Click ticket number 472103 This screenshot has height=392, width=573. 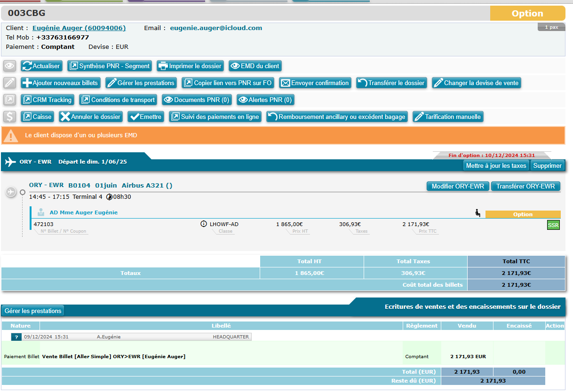[43, 224]
